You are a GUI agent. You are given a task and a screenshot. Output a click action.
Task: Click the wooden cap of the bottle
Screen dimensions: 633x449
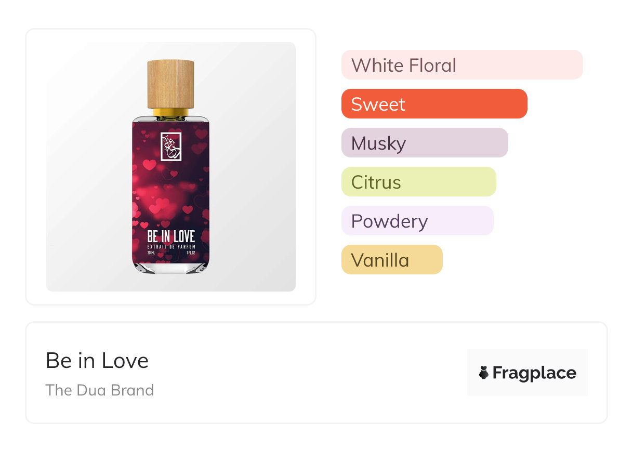170,83
